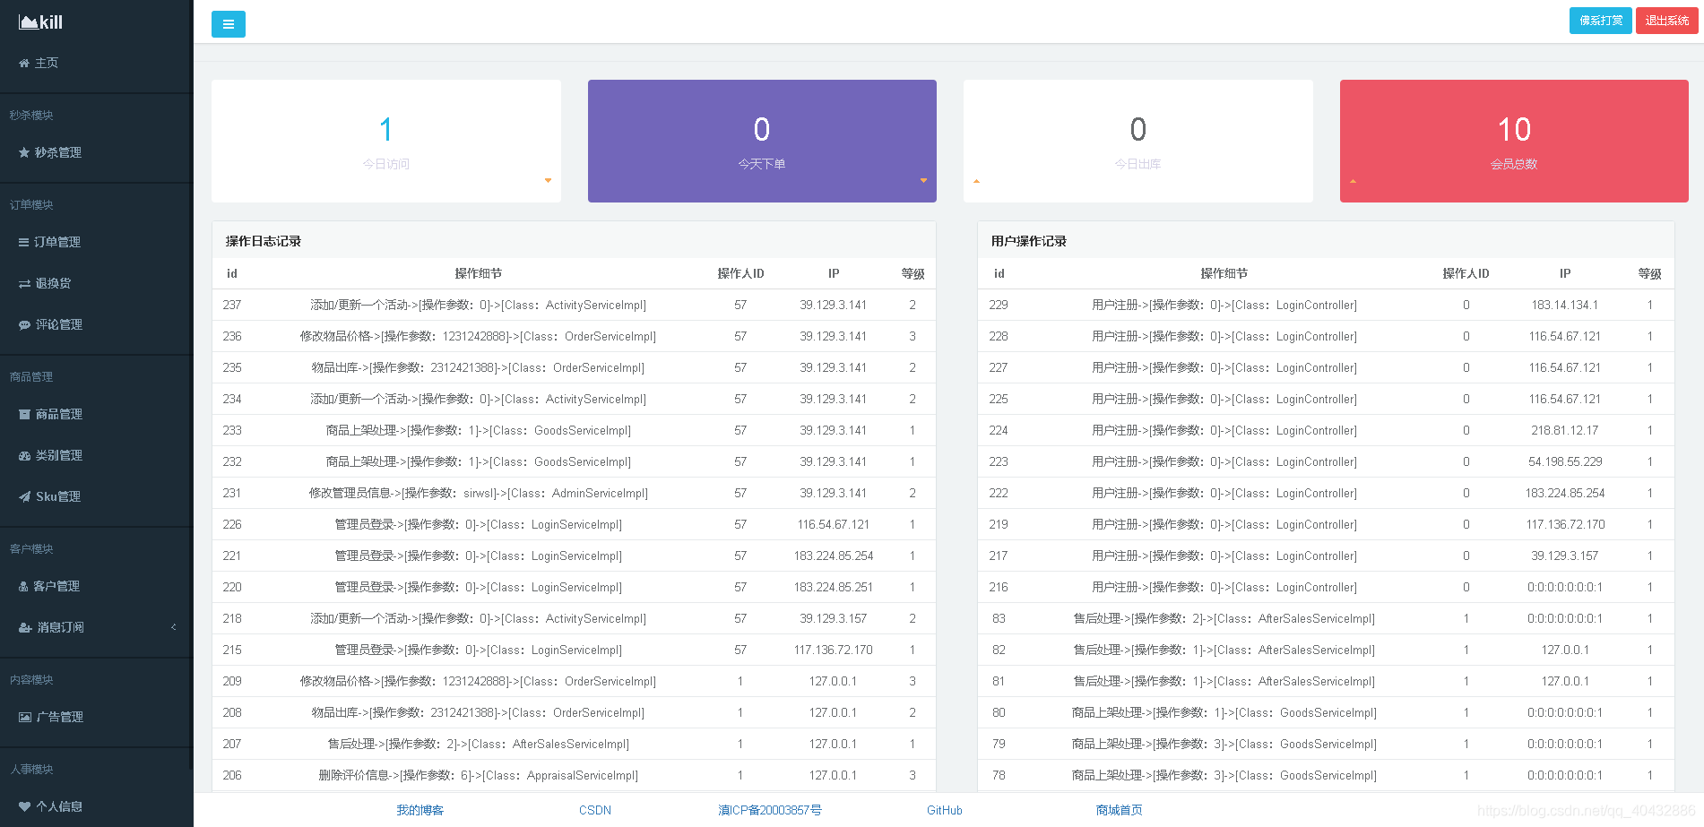Click the home icon beside 主页
The image size is (1704, 827).
coord(24,64)
